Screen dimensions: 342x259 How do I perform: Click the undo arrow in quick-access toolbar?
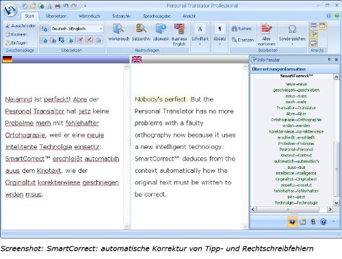(66, 5)
